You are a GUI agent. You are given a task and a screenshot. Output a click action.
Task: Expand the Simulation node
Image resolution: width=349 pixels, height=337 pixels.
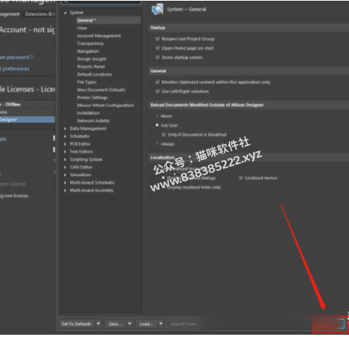point(65,175)
